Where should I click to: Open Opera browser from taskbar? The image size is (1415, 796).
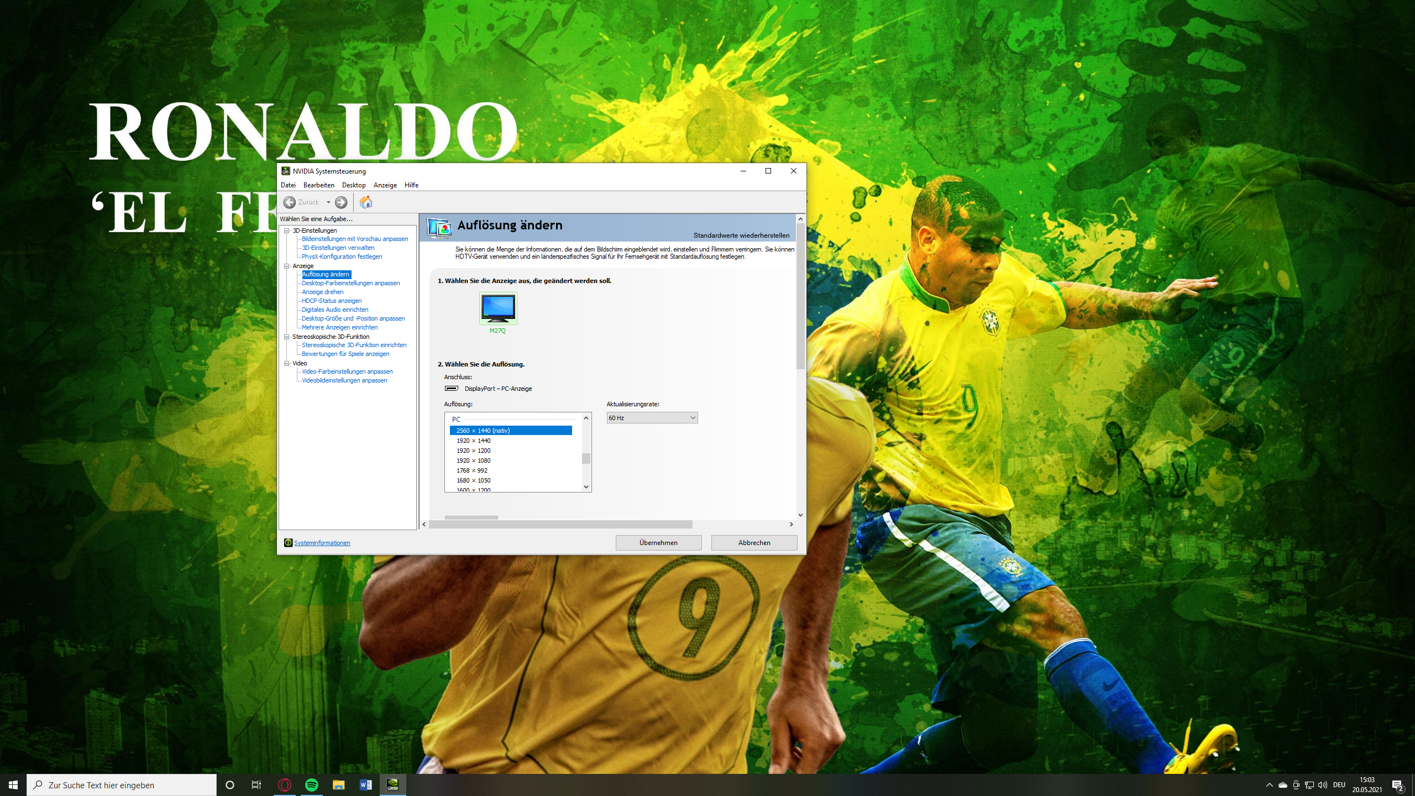pos(285,785)
